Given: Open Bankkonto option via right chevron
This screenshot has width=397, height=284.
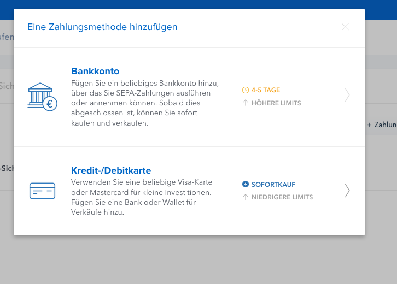Looking at the screenshot, I should pyautogui.click(x=347, y=95).
